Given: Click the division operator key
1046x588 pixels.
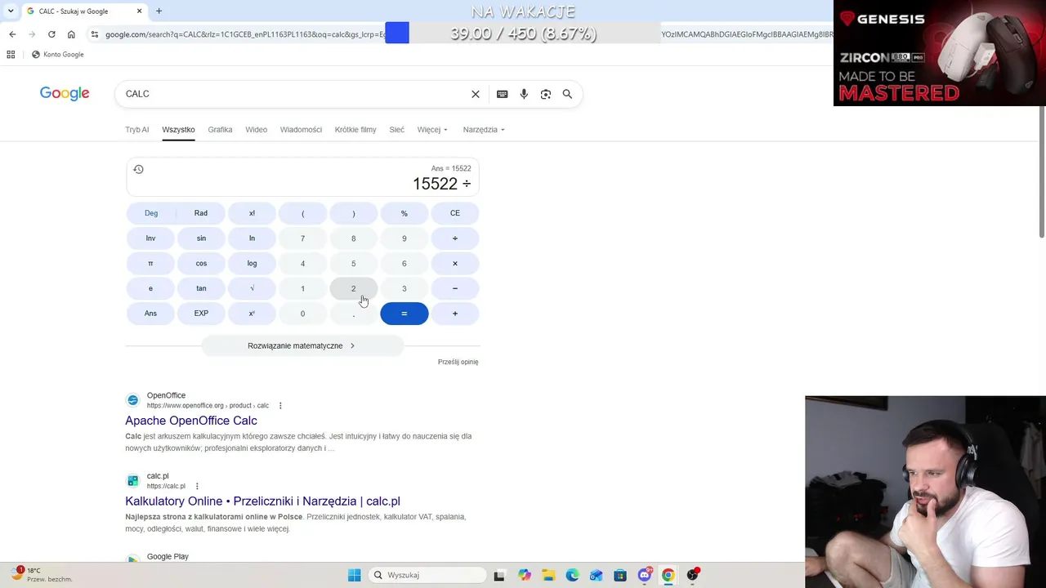Looking at the screenshot, I should [x=455, y=238].
